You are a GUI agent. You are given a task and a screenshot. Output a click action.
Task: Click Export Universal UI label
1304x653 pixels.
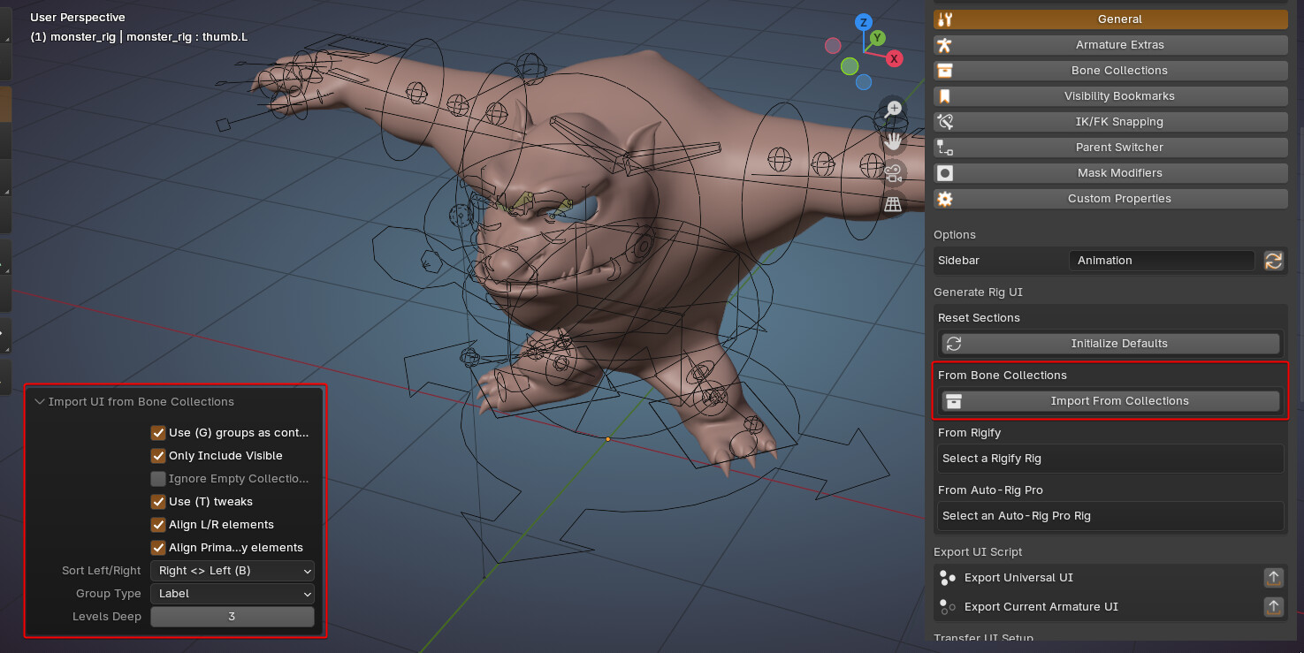click(x=1018, y=578)
